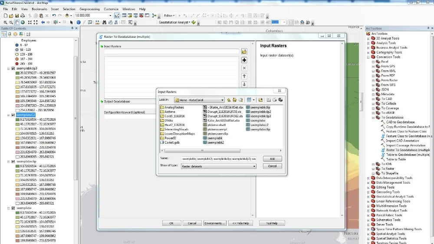Image resolution: width=434 pixels, height=244 pixels.
Task: Click the Geostatistical Wizard green icon
Action: [194, 23]
